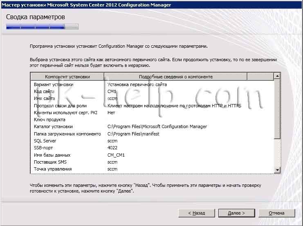303x226 pixels.
Task: Sort by the "Компонент установки" column header
Action: pos(67,77)
